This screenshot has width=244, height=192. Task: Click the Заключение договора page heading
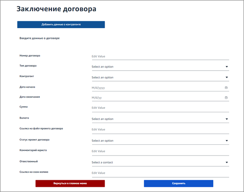coord(56,9)
